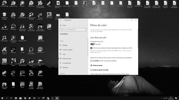Open 30 backlinks gratis.xlsx file
The width and height of the screenshot is (179, 100).
(130, 4)
